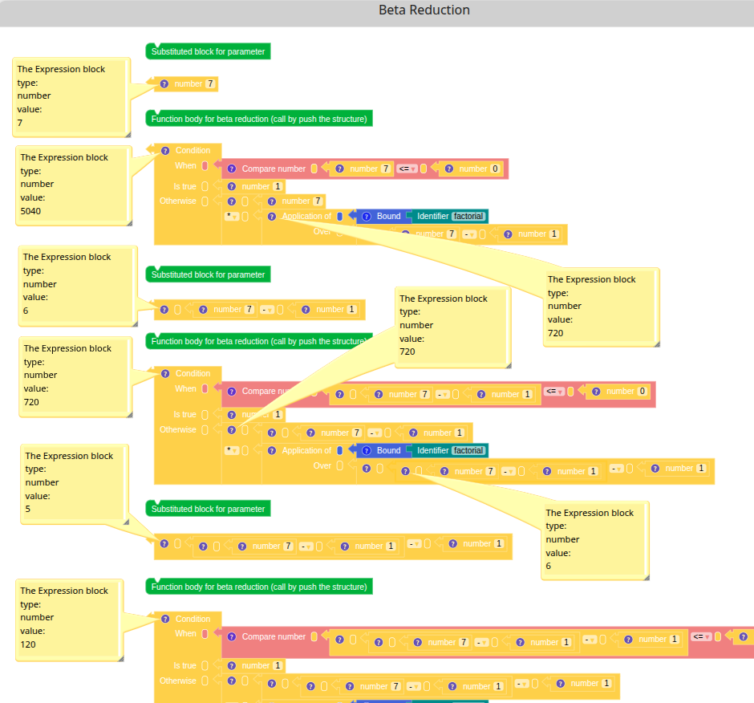Click help icon on second Bound block
Screen dimensions: 754x703
click(x=366, y=450)
